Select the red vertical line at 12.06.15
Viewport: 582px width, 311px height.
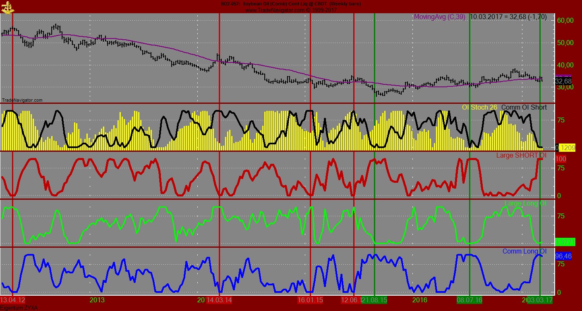354,165
